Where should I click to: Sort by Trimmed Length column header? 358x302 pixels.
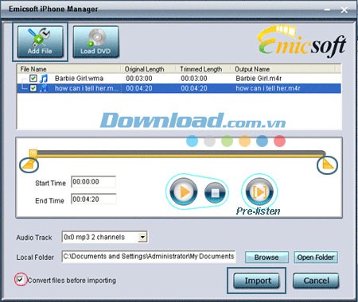tap(204, 69)
